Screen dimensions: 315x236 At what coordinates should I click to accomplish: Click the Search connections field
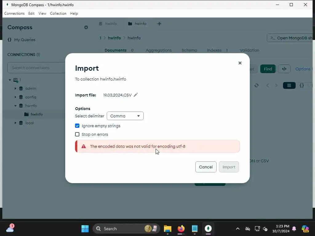point(37,68)
